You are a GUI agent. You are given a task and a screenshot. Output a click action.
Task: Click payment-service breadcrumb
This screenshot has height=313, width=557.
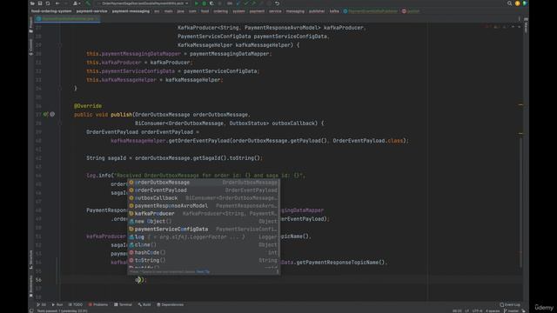pos(91,11)
